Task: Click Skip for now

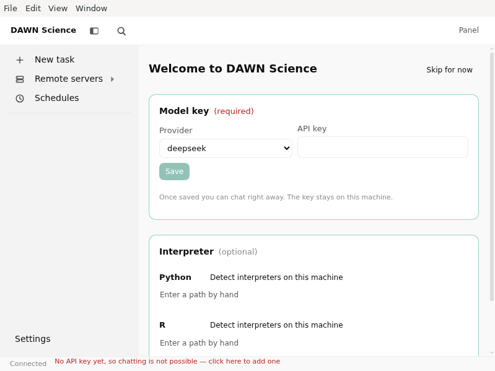Action: [449, 70]
